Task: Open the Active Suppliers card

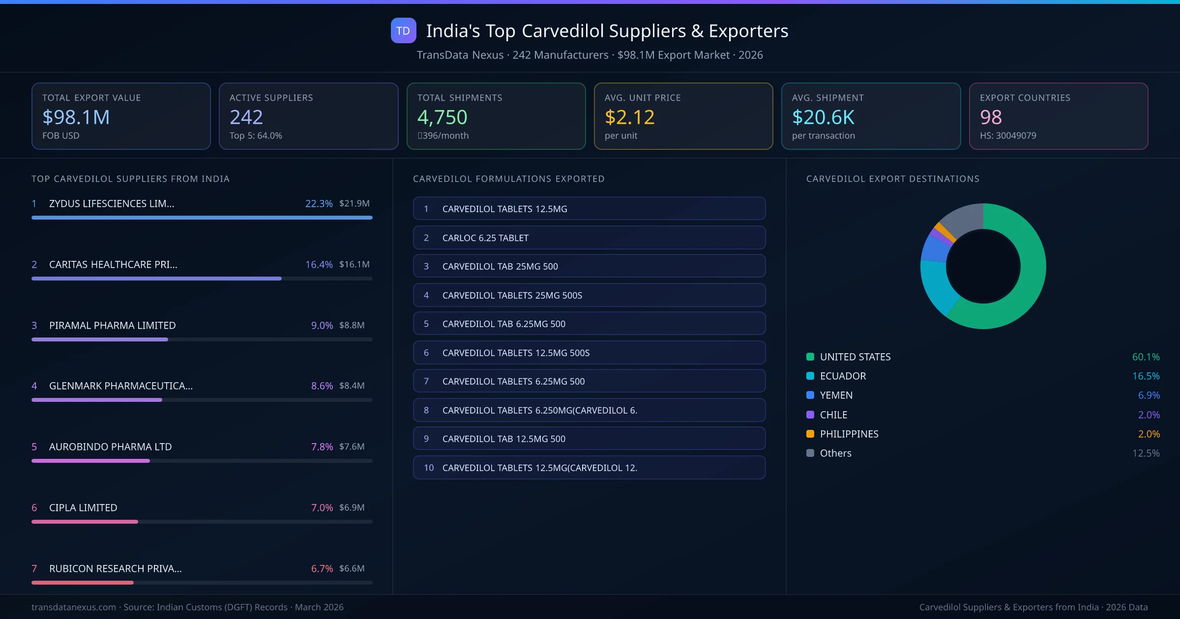Action: [x=308, y=116]
